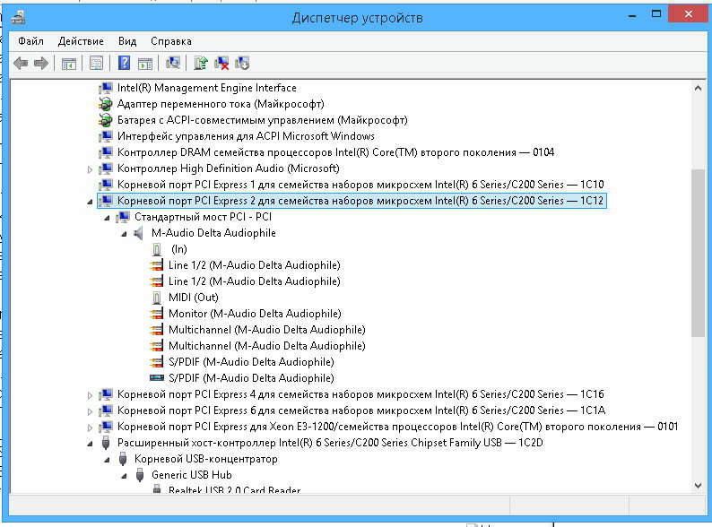The height and width of the screenshot is (527, 712).
Task: Toggle the action pane toolbar icon
Action: click(145, 64)
